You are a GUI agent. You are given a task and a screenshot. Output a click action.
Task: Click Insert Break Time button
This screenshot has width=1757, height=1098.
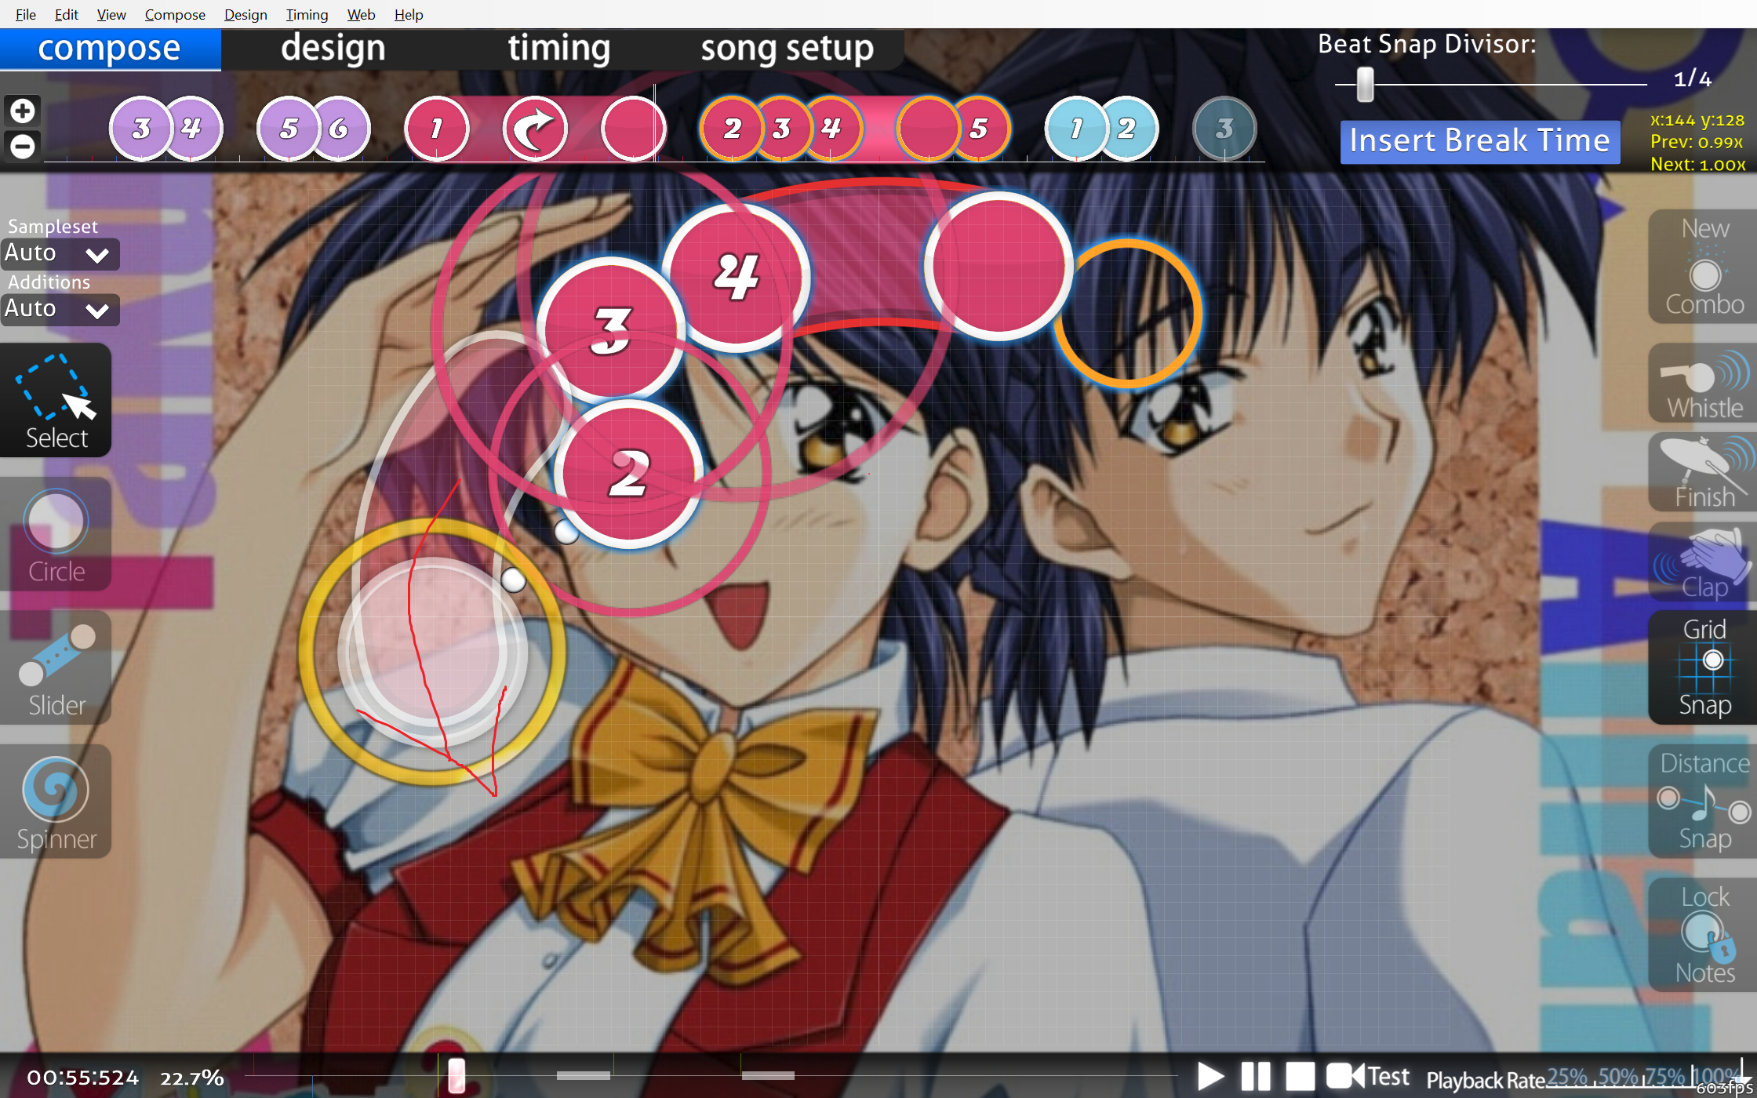(1479, 141)
